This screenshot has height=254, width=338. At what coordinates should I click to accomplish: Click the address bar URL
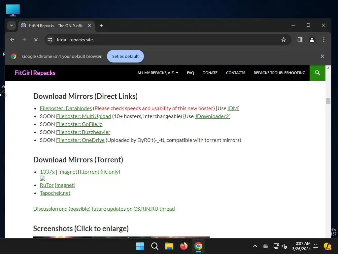[75, 40]
